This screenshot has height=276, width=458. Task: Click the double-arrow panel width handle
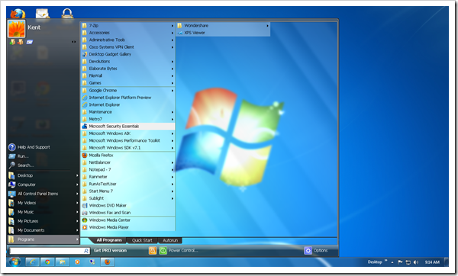tap(73, 42)
